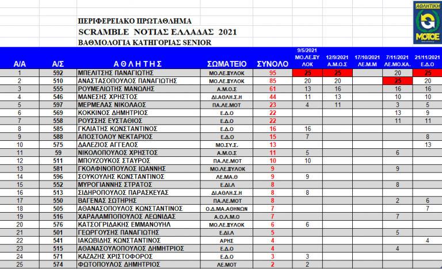Viewport: 442px width, 269px height.
Task: Click red 25 under 12/9/2021 column
Action: 337,73
